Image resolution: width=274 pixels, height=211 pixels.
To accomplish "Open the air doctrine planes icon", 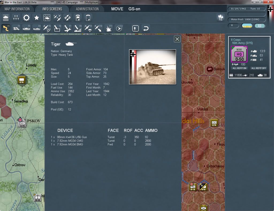I will pyautogui.click(x=57, y=18).
